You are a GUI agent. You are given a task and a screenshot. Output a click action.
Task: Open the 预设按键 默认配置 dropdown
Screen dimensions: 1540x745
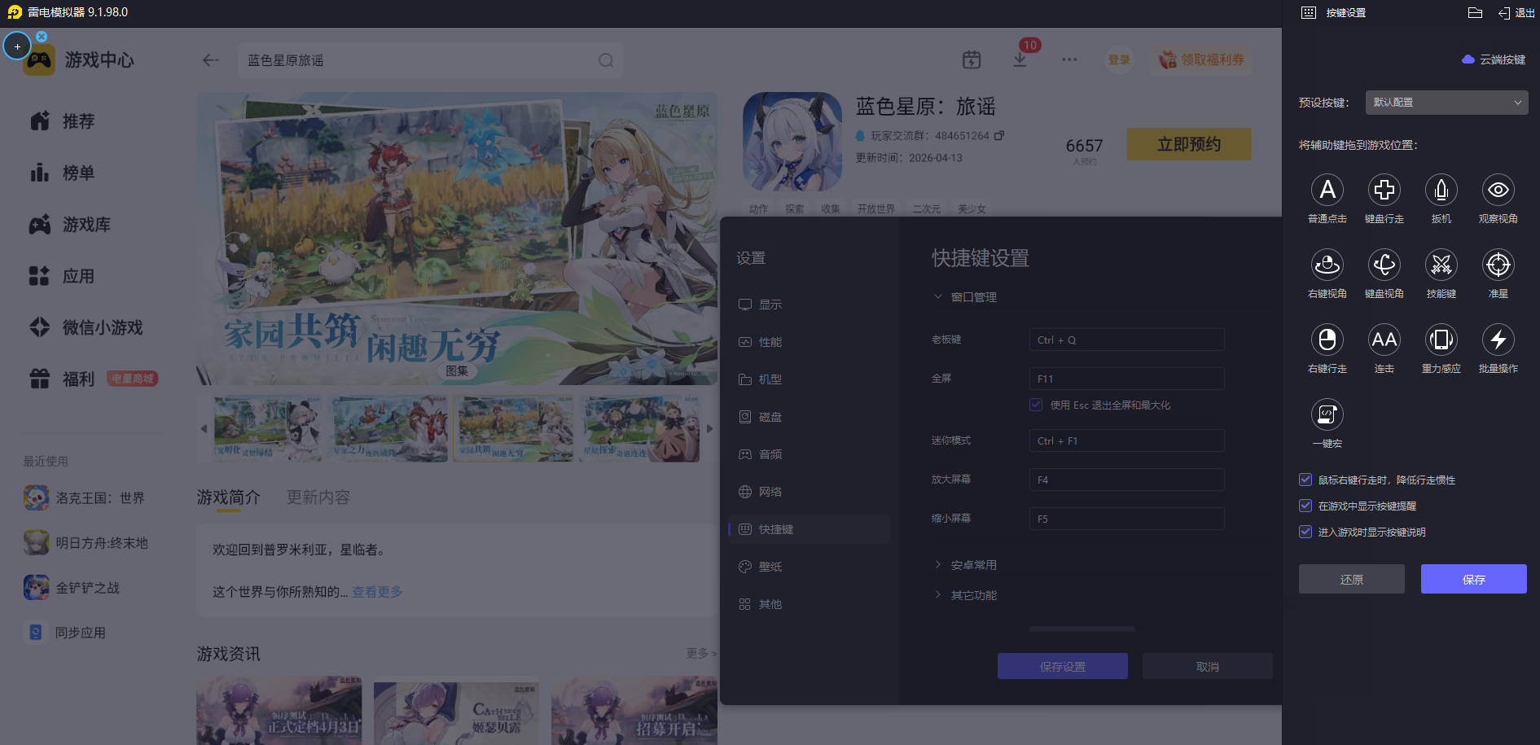click(x=1446, y=103)
